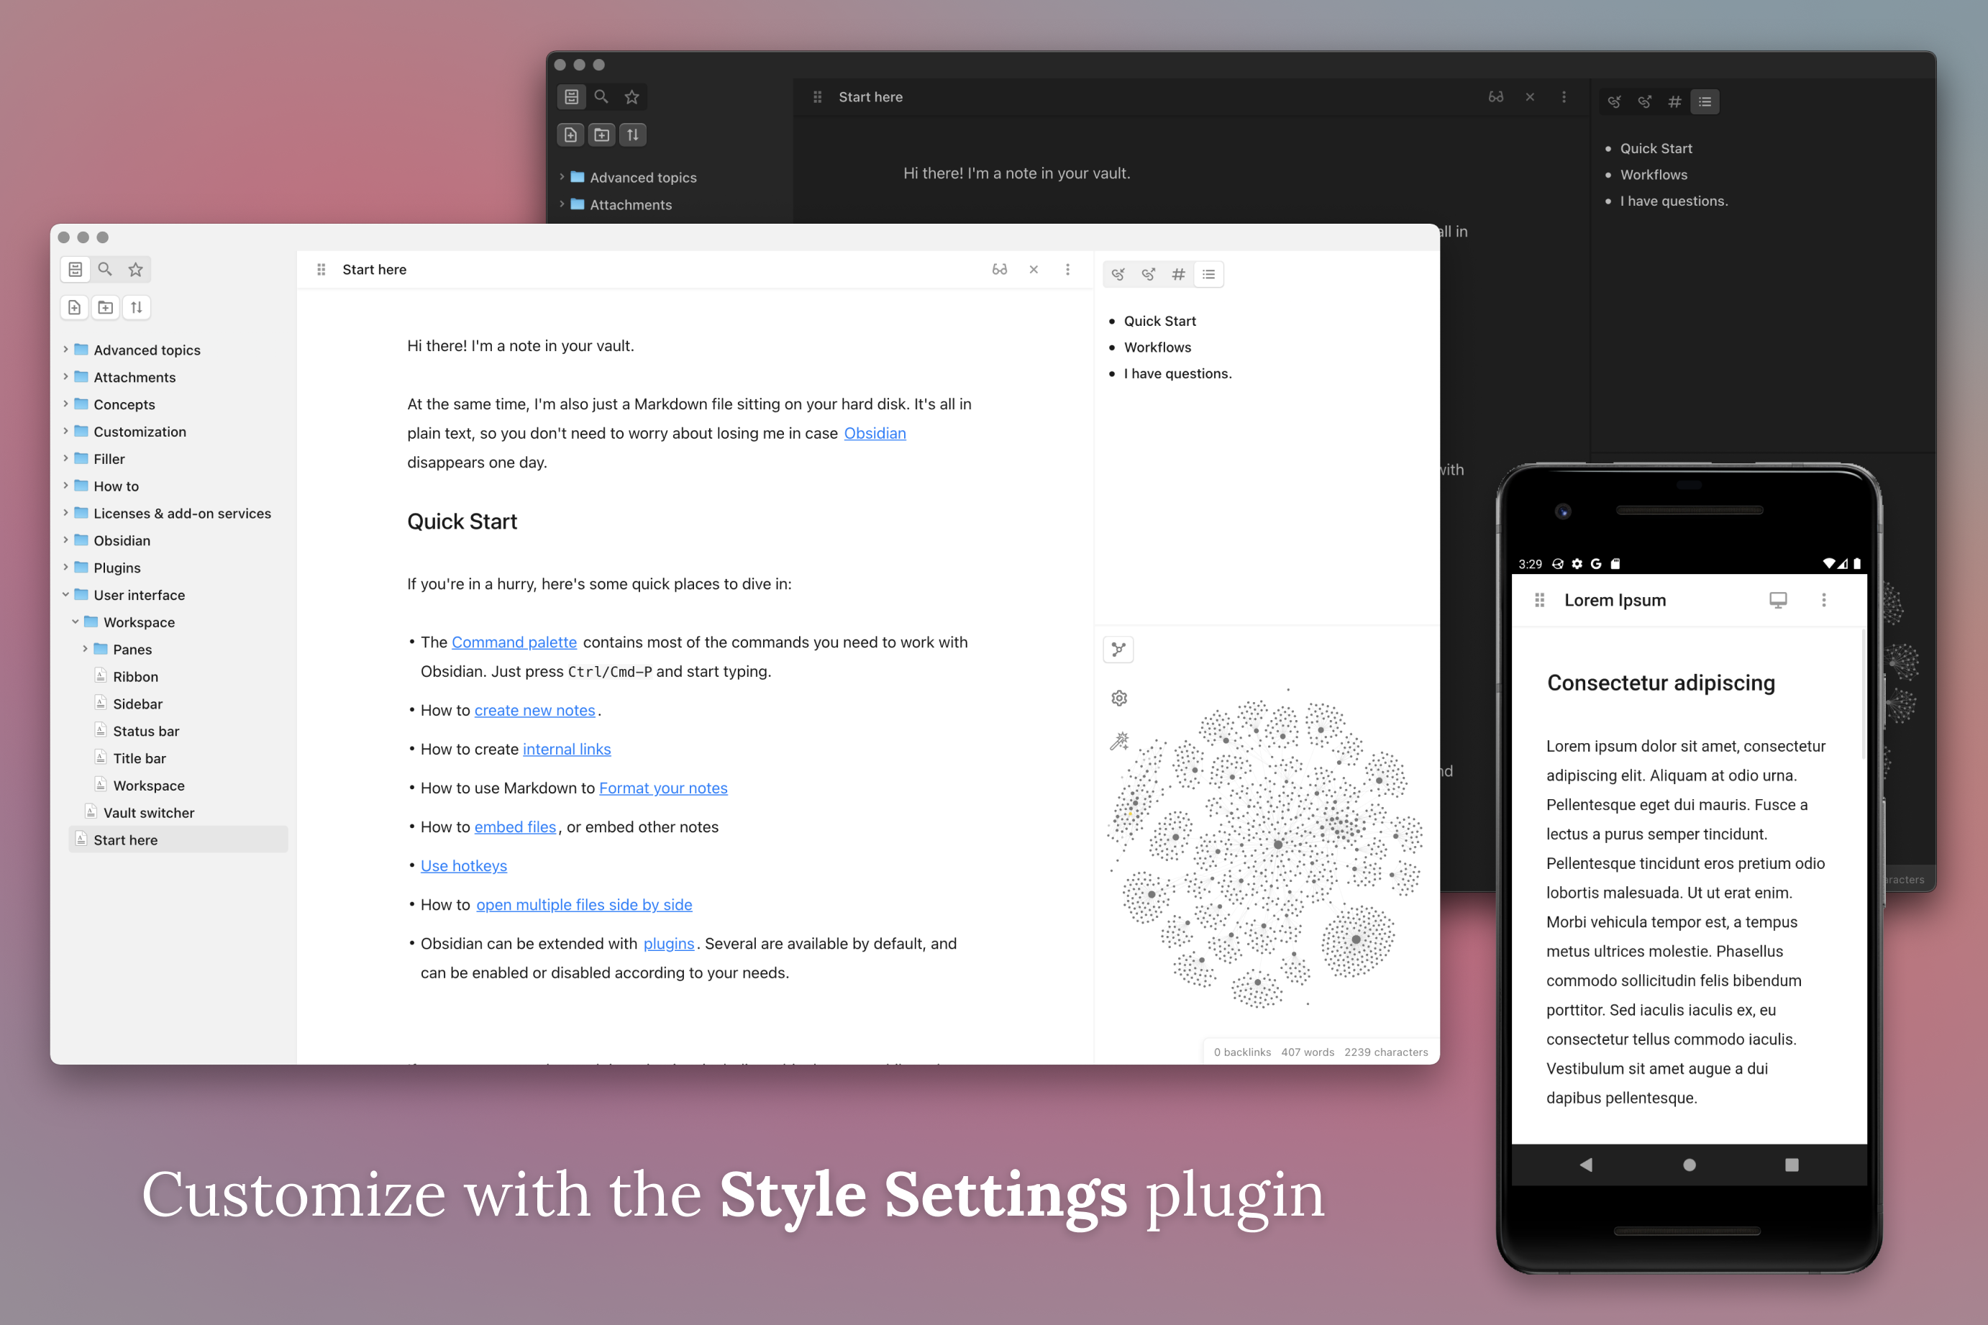Open the Use hotkeys link
Viewport: 1988px width, 1325px height.
pos(464,866)
